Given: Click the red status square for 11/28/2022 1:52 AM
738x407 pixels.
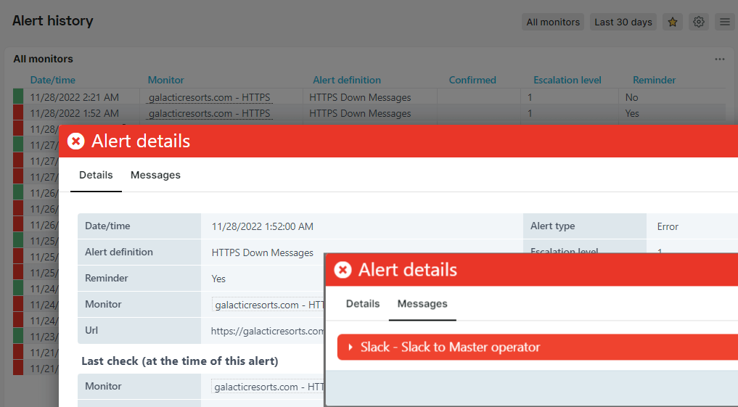Looking at the screenshot, I should click(18, 112).
